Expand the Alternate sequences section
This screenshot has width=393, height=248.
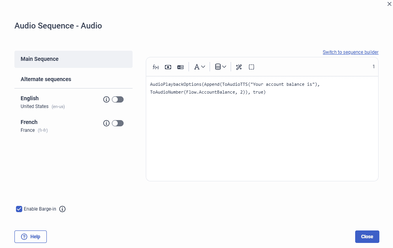(x=46, y=79)
